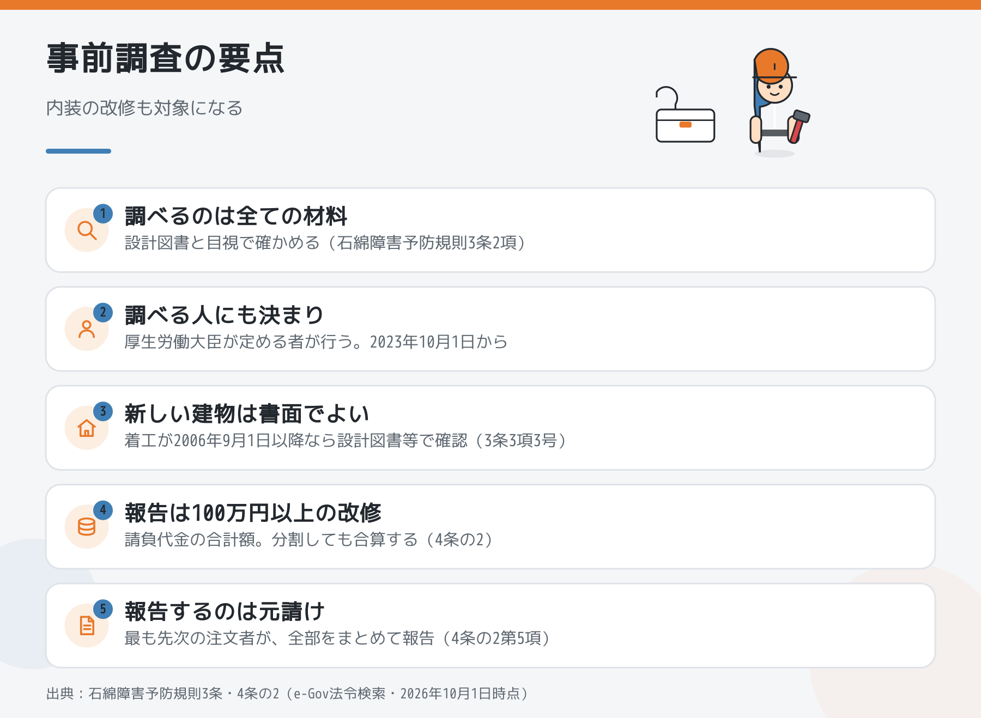Viewport: 981px width, 718px height.
Task: Click the blue number 4 badge
Action: point(103,510)
